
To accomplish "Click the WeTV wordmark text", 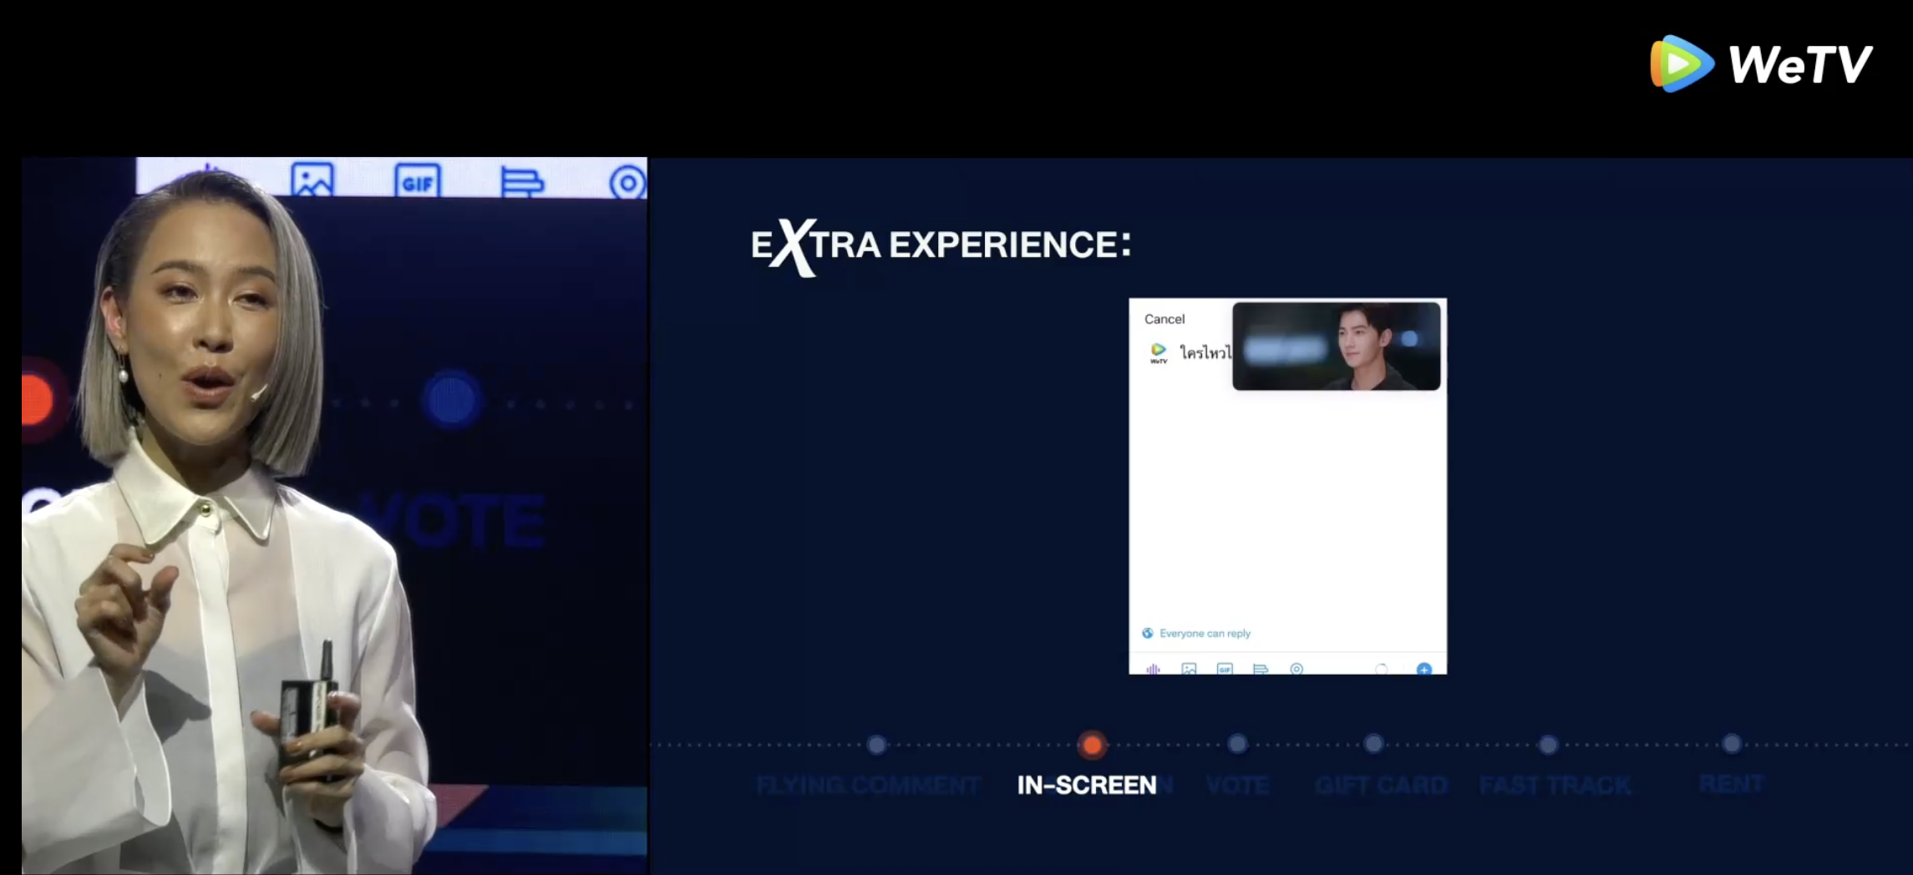I will (1800, 64).
